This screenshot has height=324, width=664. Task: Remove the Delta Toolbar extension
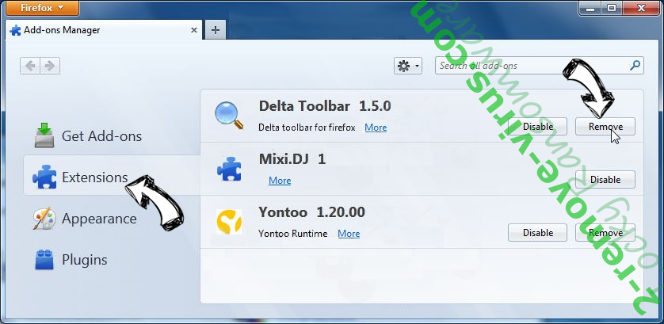point(605,127)
